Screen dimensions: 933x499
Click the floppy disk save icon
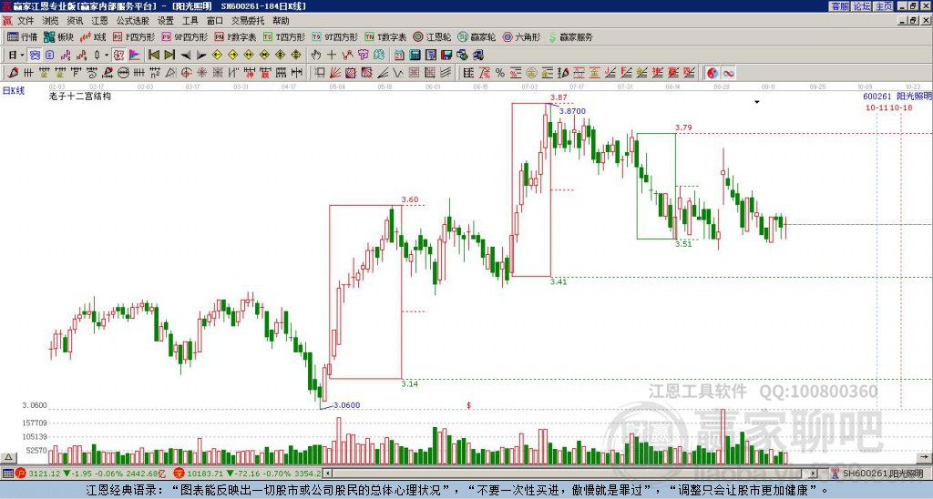pyautogui.click(x=446, y=56)
